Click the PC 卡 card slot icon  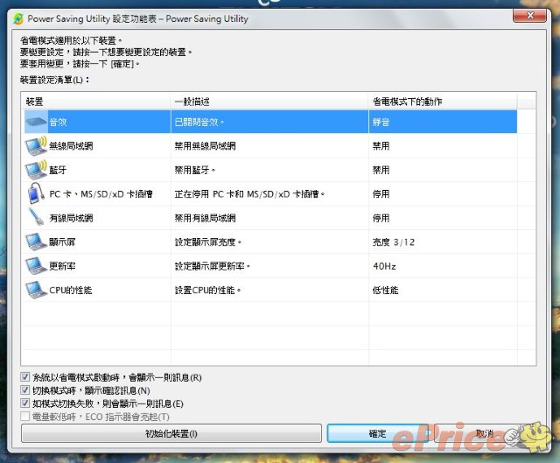(36, 193)
